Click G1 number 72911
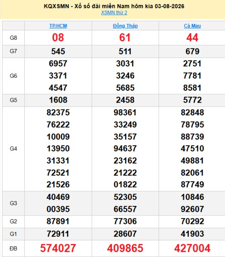Viewport: 225px width, 257px height. pyautogui.click(x=58, y=234)
